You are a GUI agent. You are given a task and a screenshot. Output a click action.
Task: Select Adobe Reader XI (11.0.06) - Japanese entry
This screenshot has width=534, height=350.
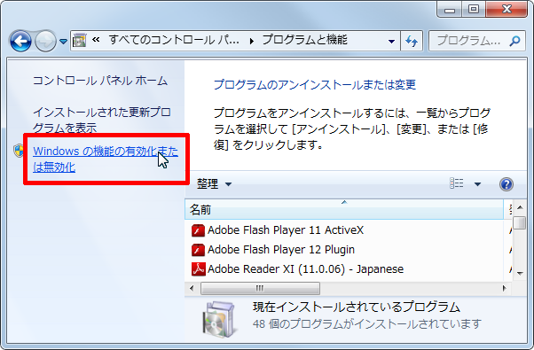[x=297, y=269]
